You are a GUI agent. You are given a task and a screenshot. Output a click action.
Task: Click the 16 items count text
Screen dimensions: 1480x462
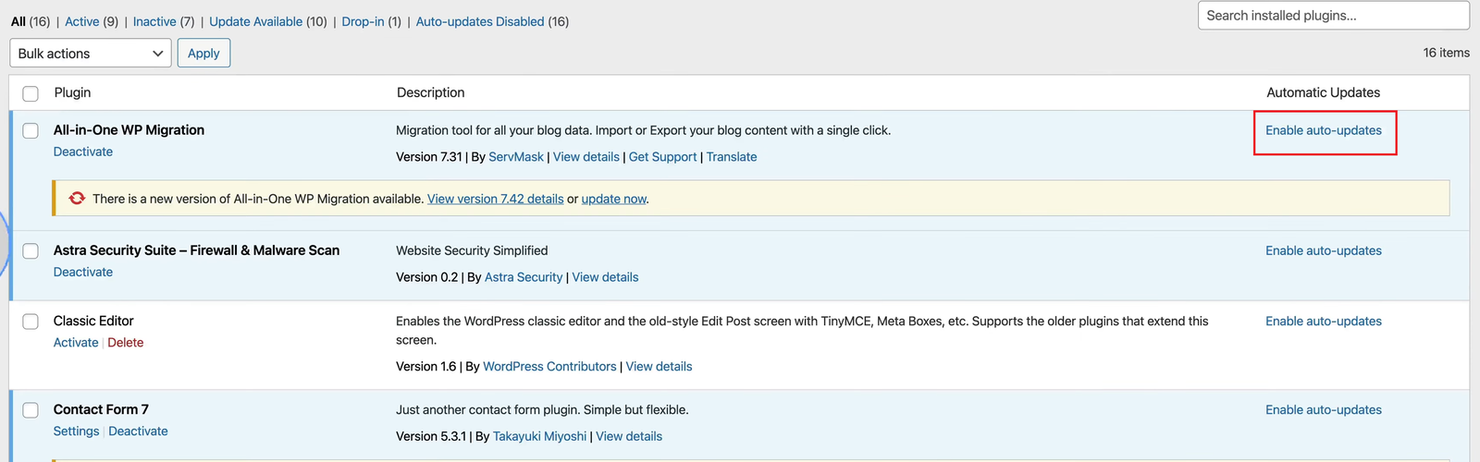click(1446, 53)
